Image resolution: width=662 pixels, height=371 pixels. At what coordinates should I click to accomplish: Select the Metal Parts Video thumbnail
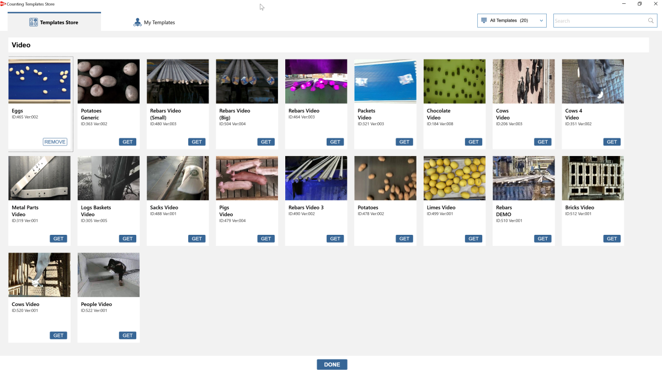pos(40,178)
